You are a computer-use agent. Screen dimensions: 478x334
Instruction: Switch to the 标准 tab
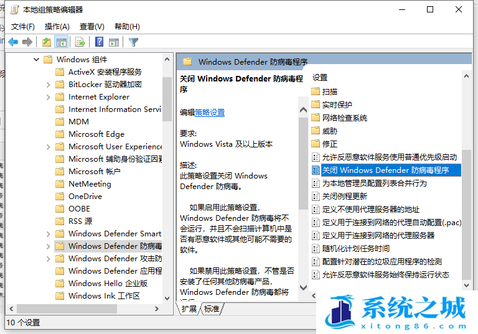[212, 308]
